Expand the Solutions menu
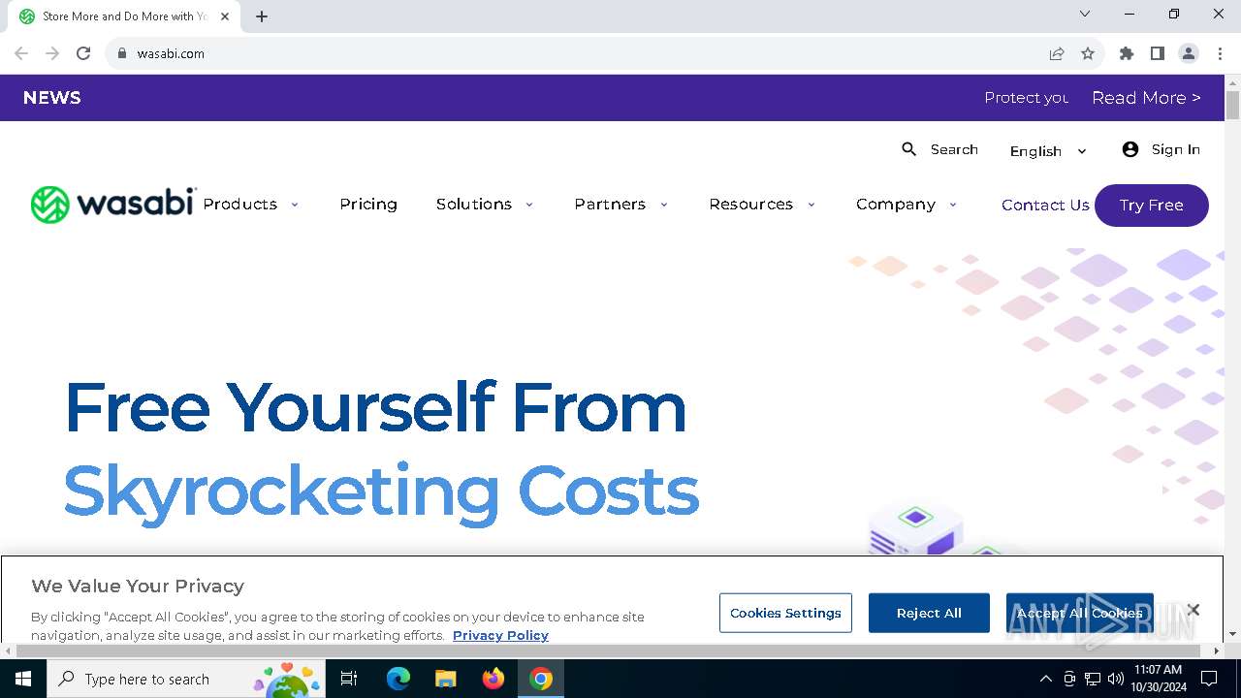 point(485,205)
